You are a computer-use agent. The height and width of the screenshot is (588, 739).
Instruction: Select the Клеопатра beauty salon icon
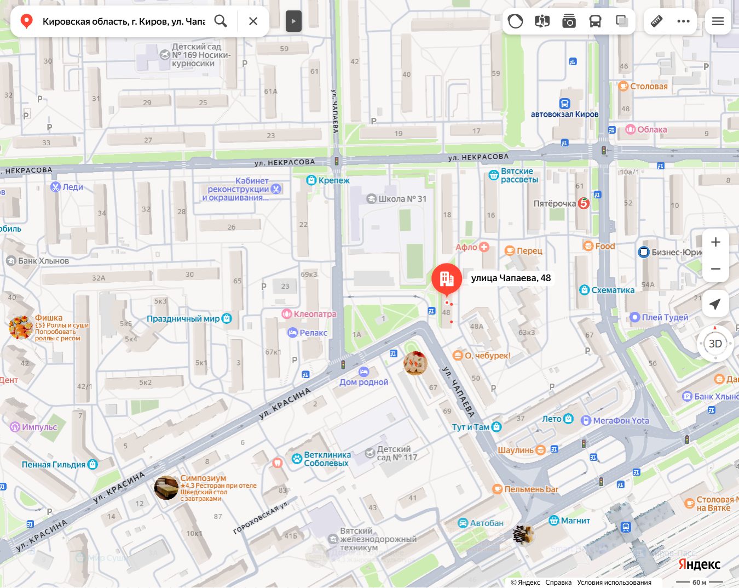286,314
